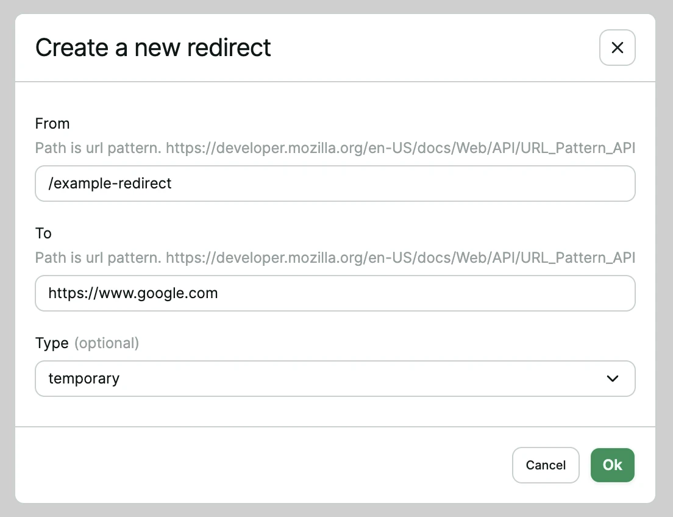Image resolution: width=673 pixels, height=517 pixels.
Task: Click the green Ok confirmation control
Action: tap(612, 465)
